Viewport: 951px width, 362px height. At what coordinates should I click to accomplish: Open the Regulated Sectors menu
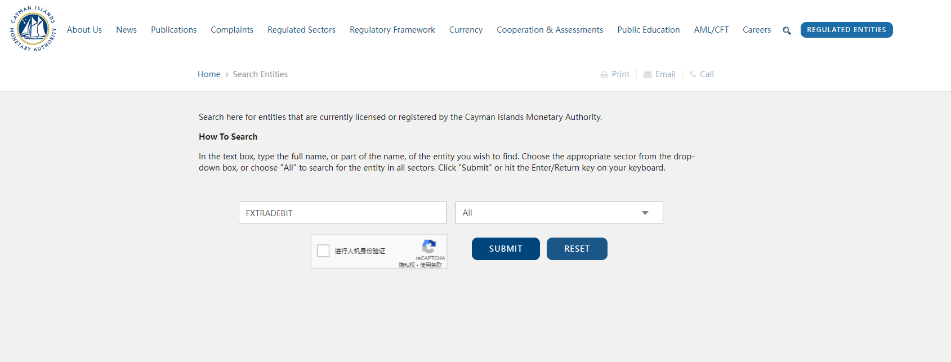[x=301, y=30]
